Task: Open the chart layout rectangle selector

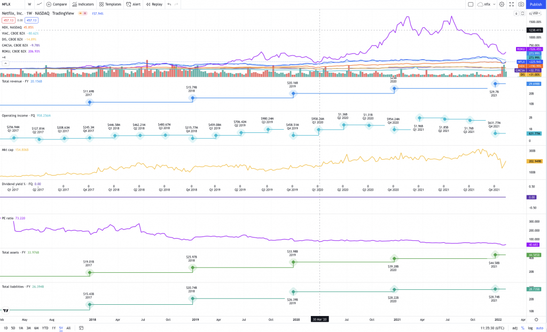Action: click(471, 4)
